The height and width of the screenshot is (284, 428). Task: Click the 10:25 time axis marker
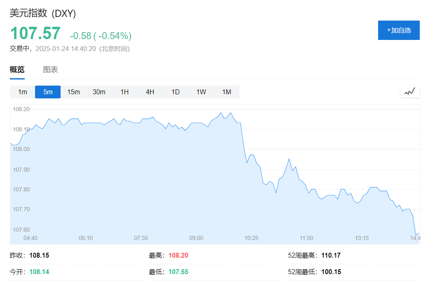pos(251,238)
